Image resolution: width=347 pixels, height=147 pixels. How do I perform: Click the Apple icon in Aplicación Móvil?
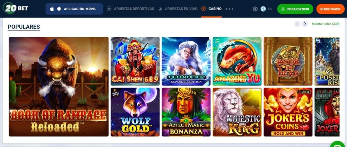(x=52, y=9)
